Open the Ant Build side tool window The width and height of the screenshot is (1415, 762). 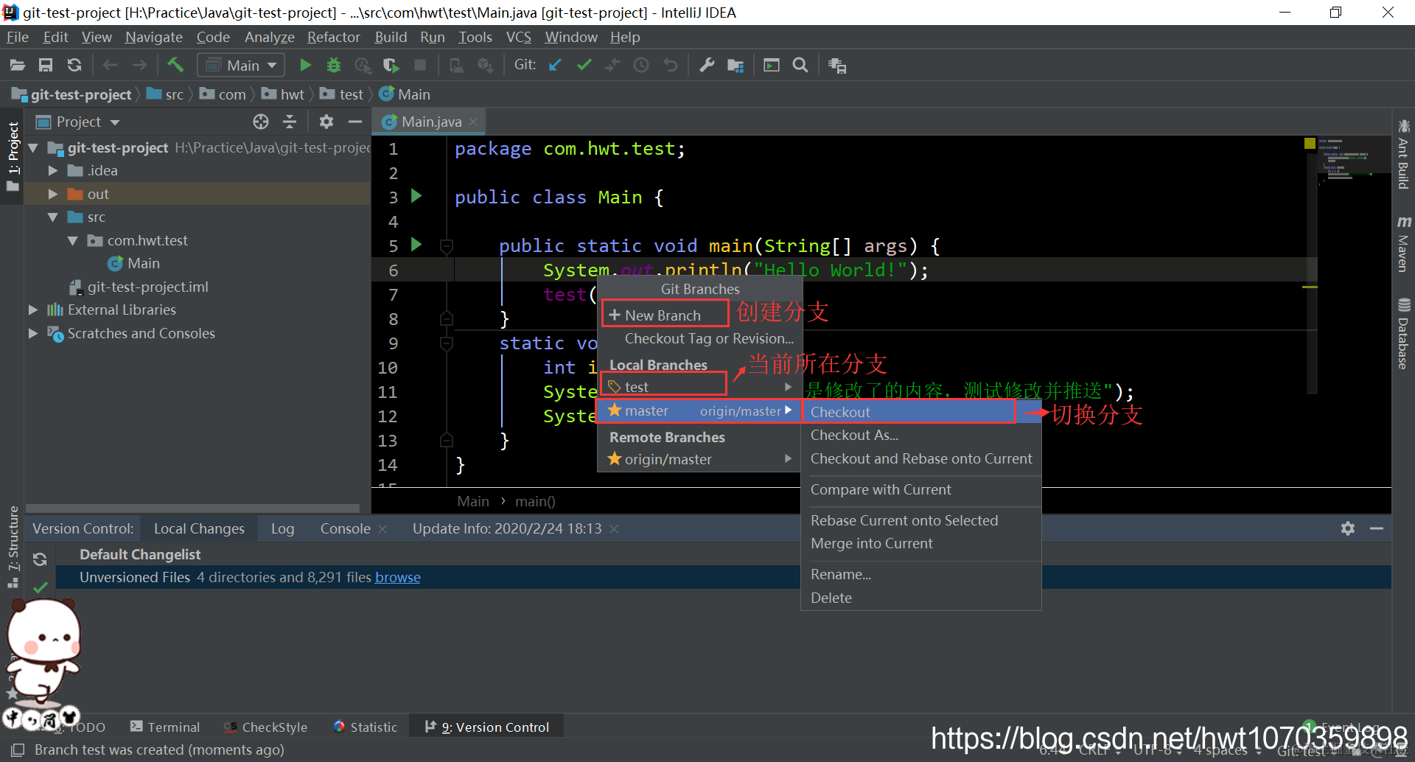click(1403, 154)
